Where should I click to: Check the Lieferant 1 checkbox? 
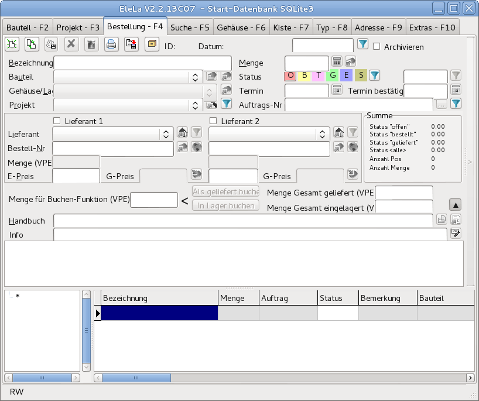(57, 121)
